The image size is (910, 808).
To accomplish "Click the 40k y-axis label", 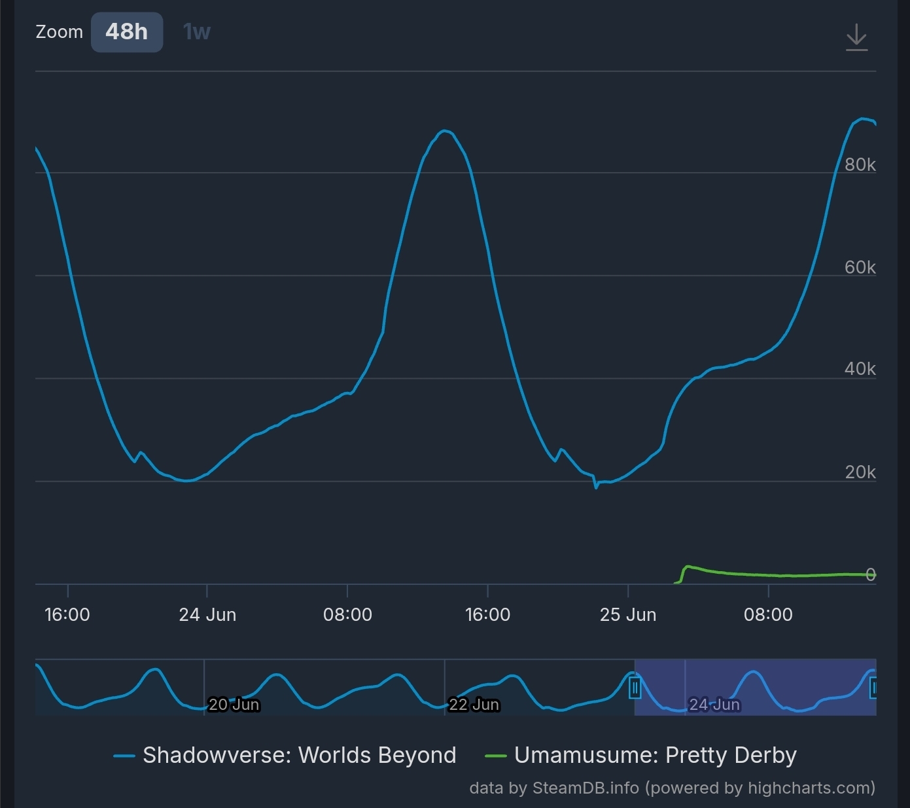I will click(860, 368).
